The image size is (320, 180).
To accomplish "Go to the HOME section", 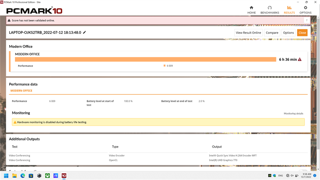I will tap(252, 10).
